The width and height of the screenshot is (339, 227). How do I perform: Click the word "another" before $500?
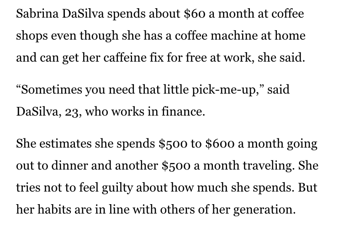click(x=135, y=165)
